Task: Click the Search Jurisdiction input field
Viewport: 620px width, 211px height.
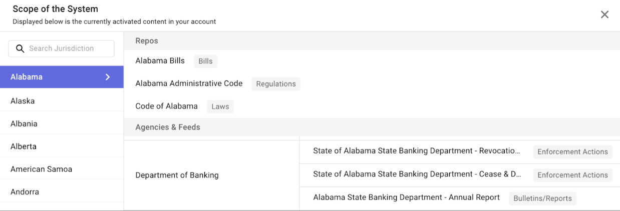Action: point(66,48)
